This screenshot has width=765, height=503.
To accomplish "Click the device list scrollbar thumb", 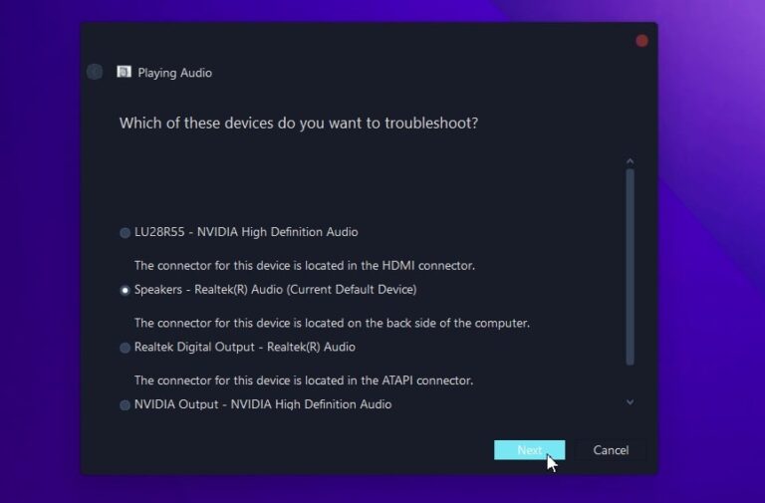I will pyautogui.click(x=630, y=267).
